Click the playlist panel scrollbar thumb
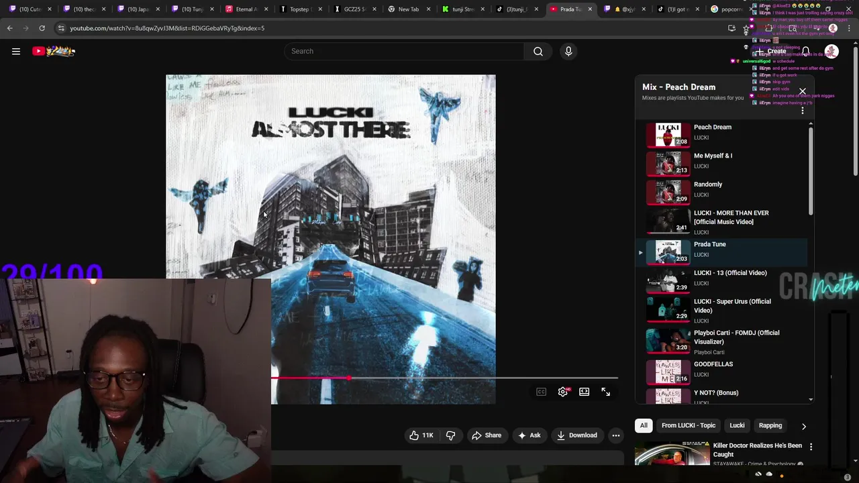This screenshot has width=859, height=483. 811,172
